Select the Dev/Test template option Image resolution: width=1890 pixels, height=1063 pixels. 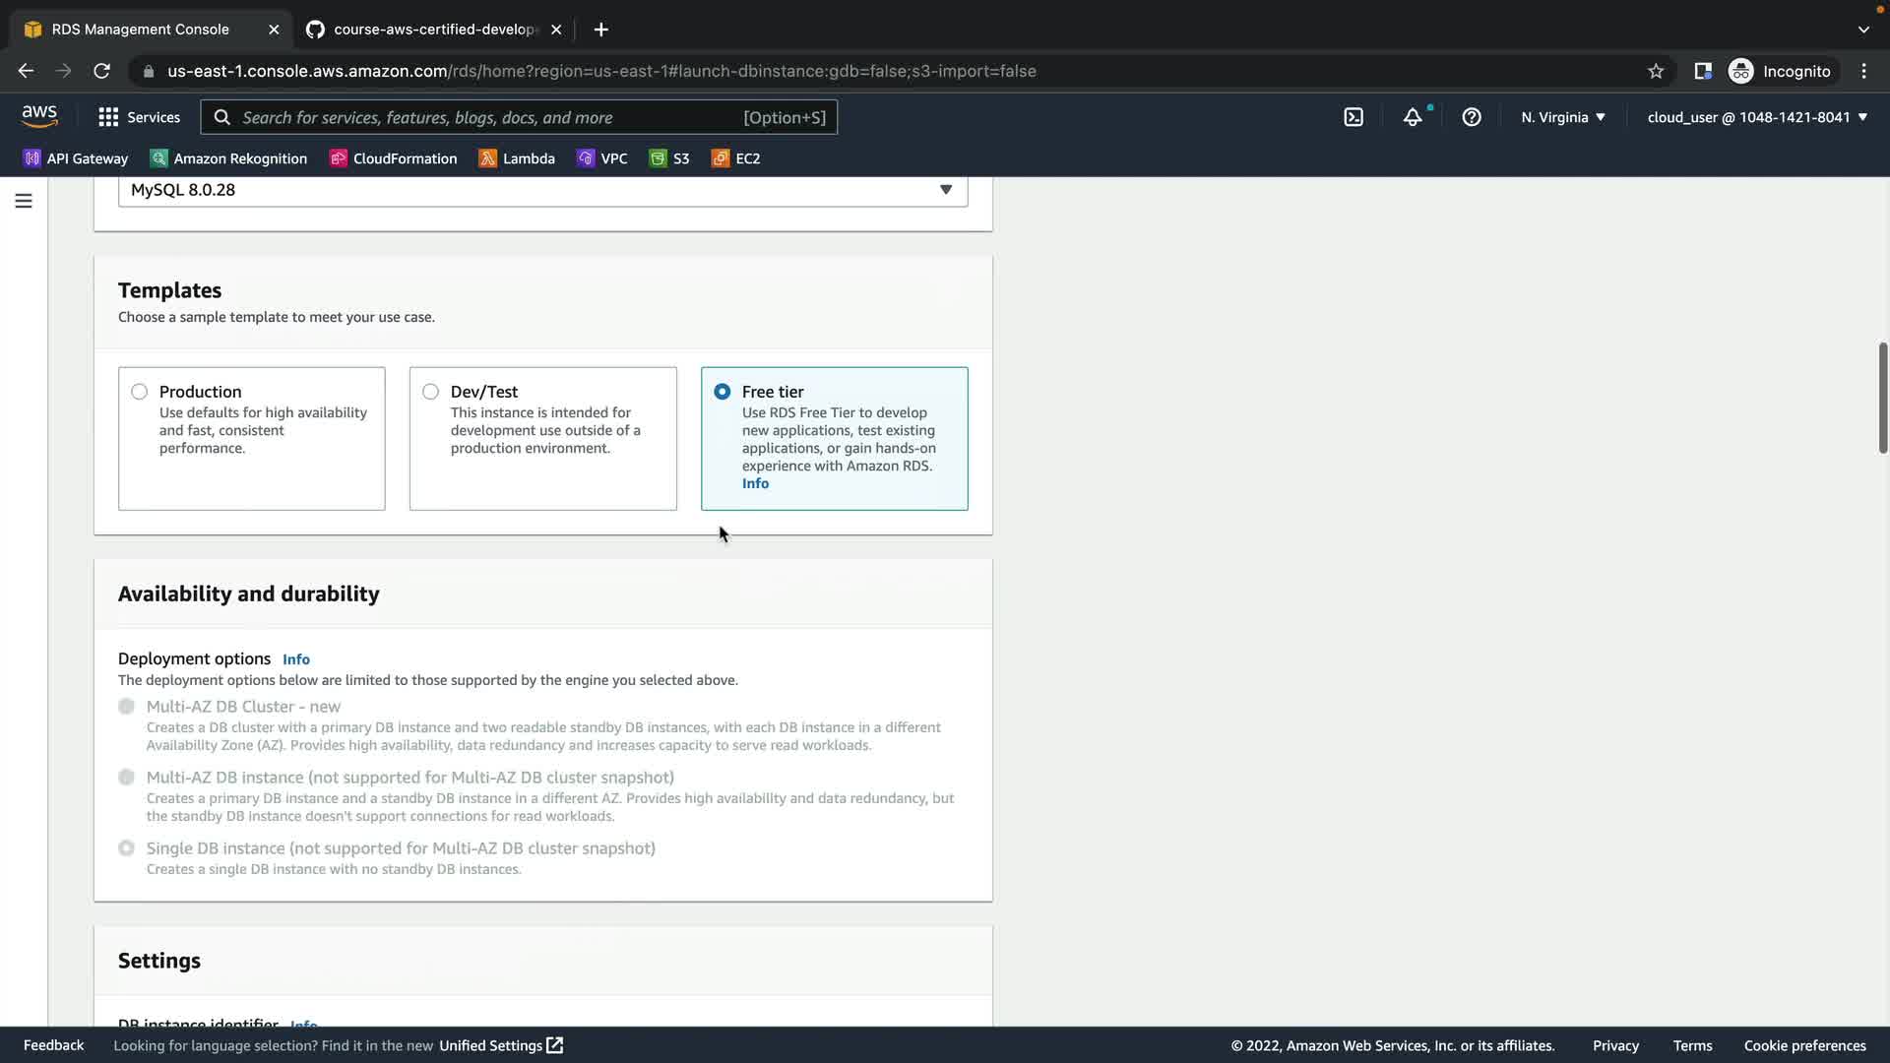(431, 392)
